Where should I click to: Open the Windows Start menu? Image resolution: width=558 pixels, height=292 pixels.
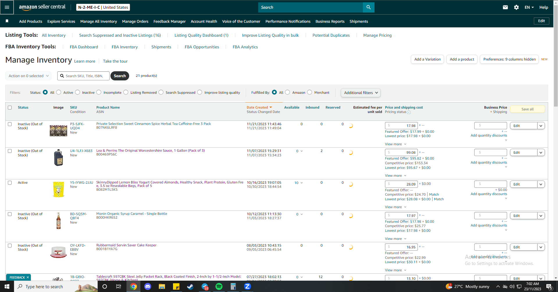click(7, 286)
